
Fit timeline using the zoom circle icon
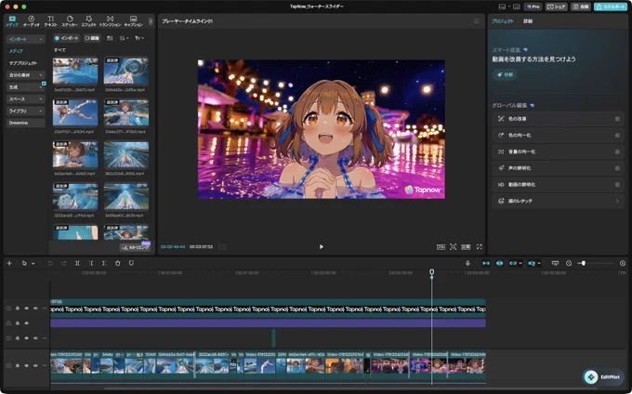[x=623, y=263]
